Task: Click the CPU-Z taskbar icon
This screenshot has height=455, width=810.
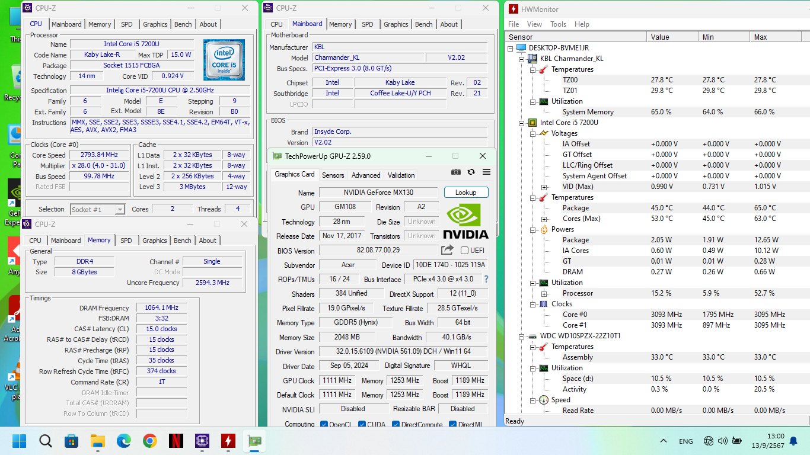Action: [202, 441]
